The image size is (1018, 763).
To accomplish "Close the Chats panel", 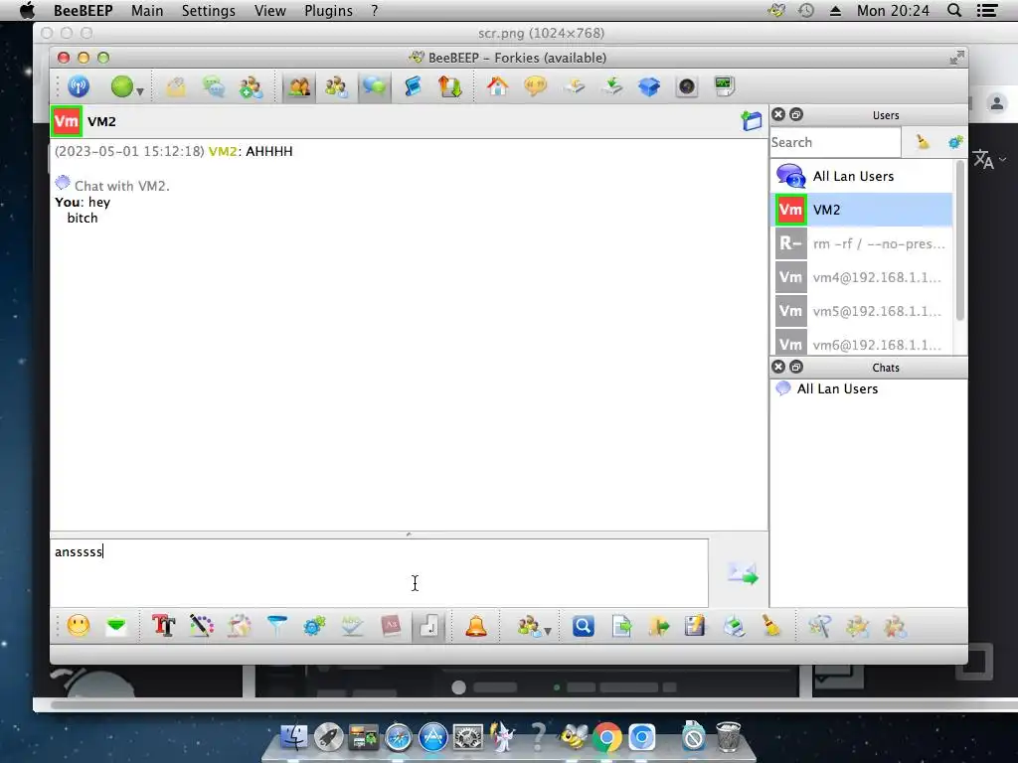I will (778, 368).
